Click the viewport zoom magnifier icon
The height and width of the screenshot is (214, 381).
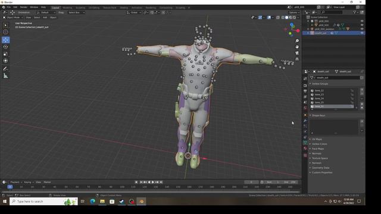point(297,41)
